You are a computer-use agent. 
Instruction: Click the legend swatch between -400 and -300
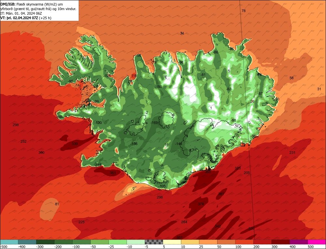[x=27, y=242]
